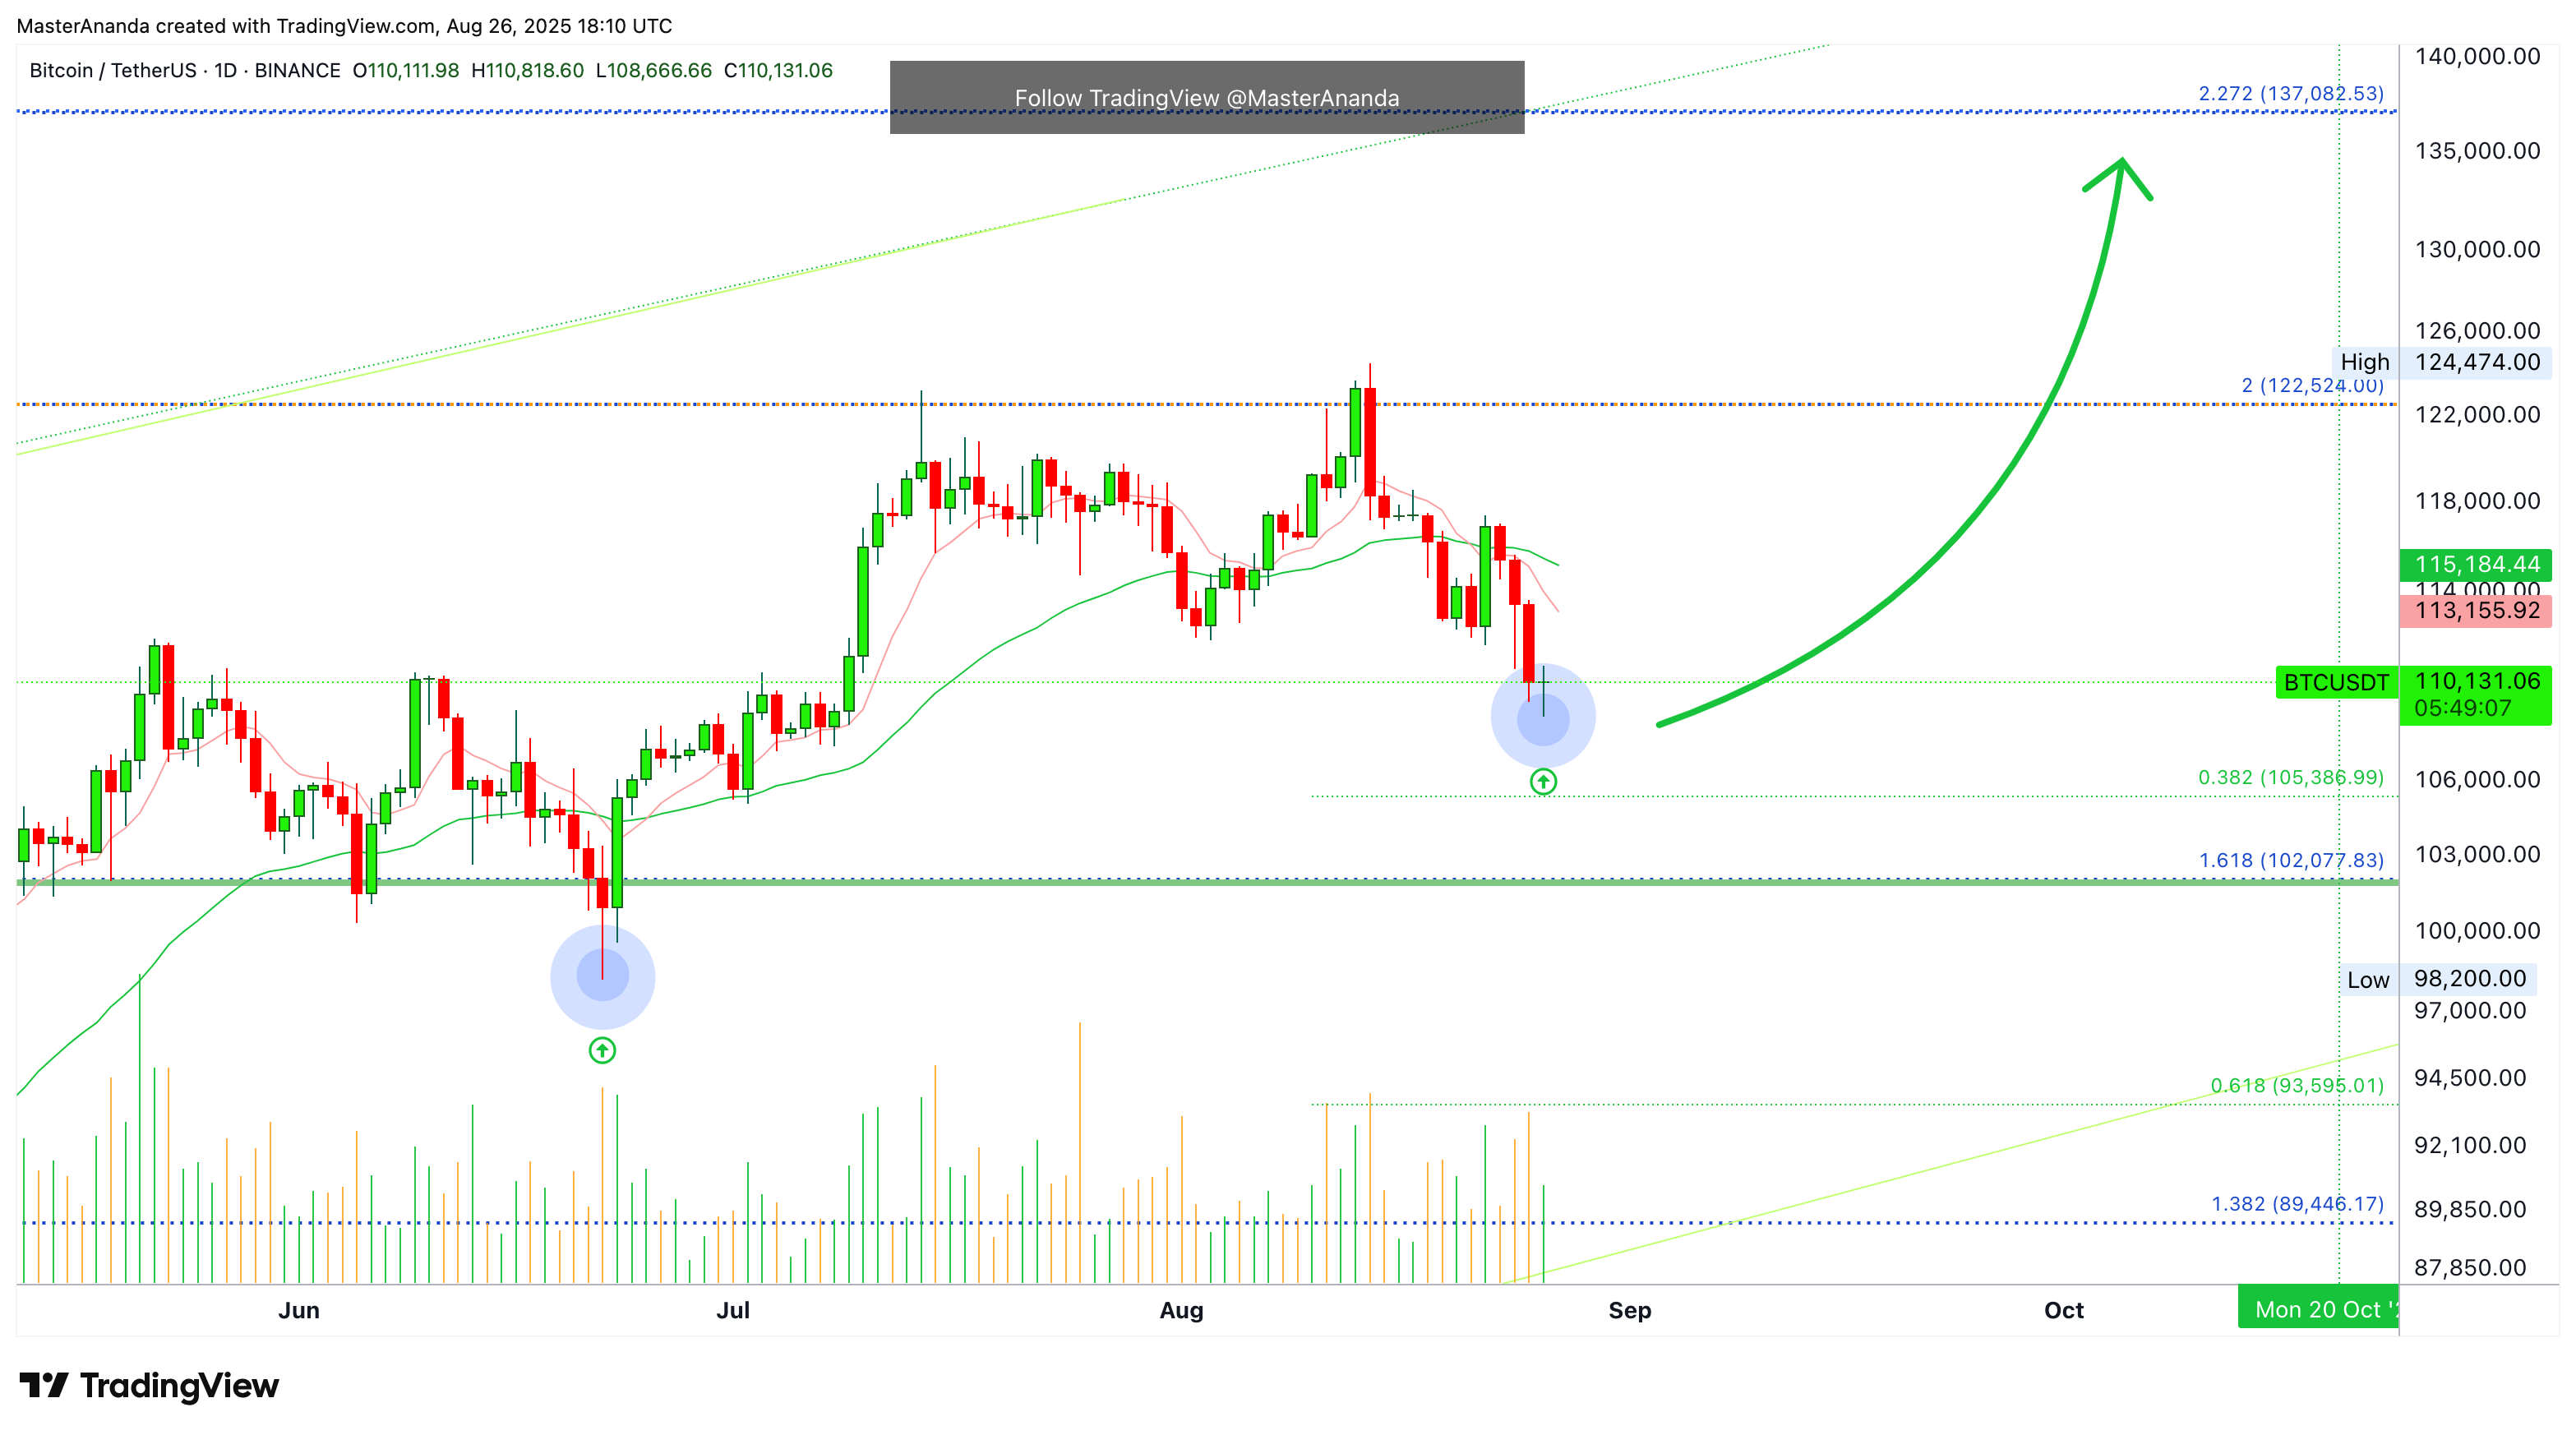This screenshot has height=1435, width=2576.
Task: Click the 140,000.00 price axis value
Action: point(2477,57)
